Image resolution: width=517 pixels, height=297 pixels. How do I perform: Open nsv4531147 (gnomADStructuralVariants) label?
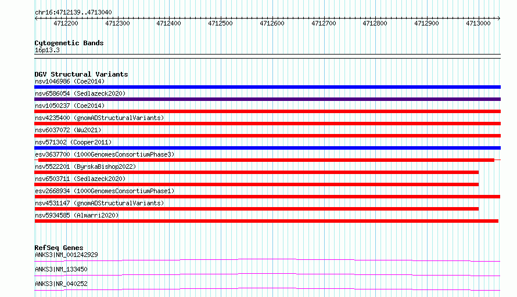click(x=99, y=203)
